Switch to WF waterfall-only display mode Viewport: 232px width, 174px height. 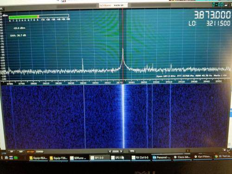(x=21, y=151)
